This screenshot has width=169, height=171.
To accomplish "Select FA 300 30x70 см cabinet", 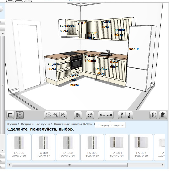I will 19,147.
